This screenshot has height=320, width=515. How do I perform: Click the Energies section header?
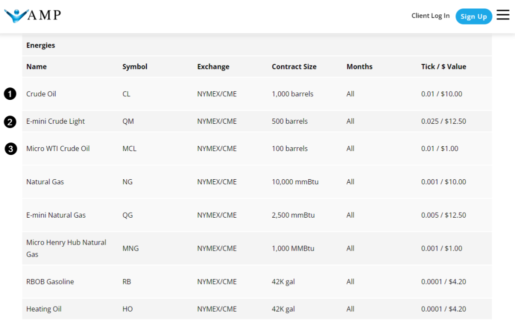point(40,45)
